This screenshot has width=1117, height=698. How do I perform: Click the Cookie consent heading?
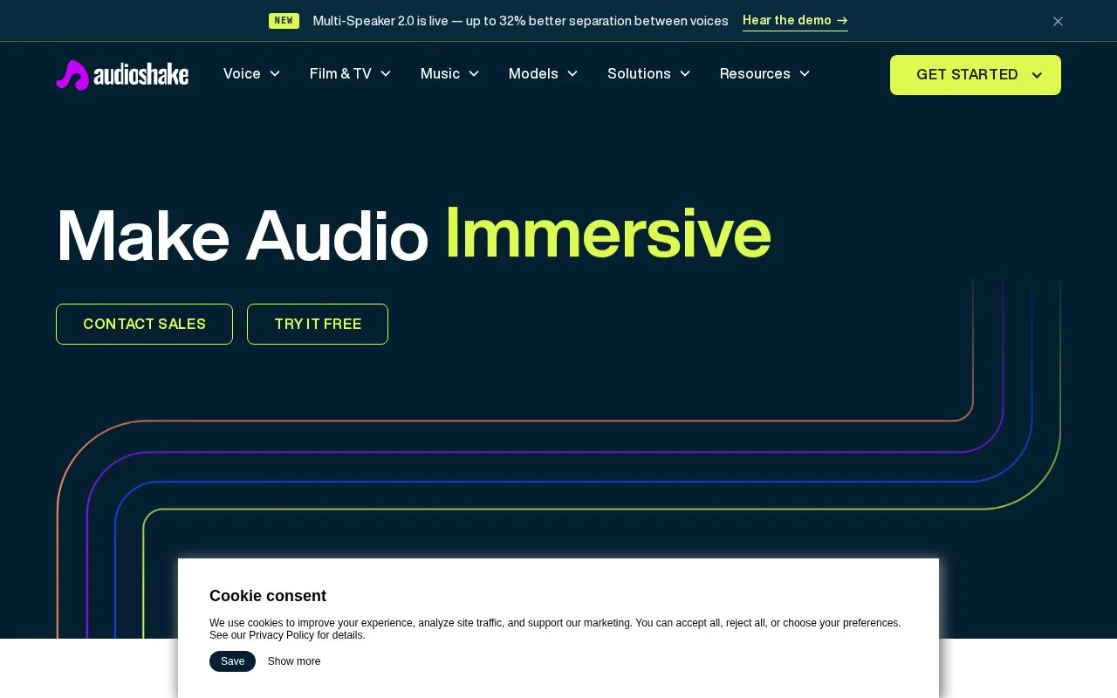click(268, 596)
